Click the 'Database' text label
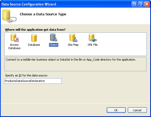This screenshot has height=117, width=151. coord(34,45)
